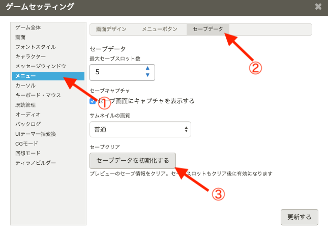The width and height of the screenshot is (328, 231).
Task: Select メッセージウィンドウ in the sidebar
Action: (x=41, y=66)
